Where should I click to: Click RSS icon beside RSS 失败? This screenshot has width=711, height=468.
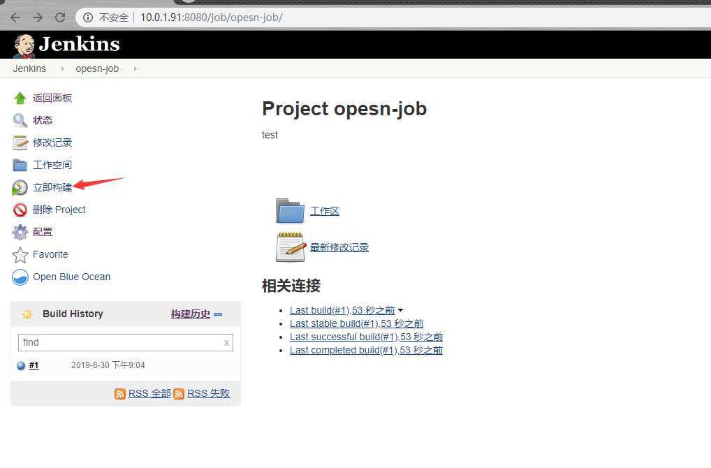click(179, 394)
